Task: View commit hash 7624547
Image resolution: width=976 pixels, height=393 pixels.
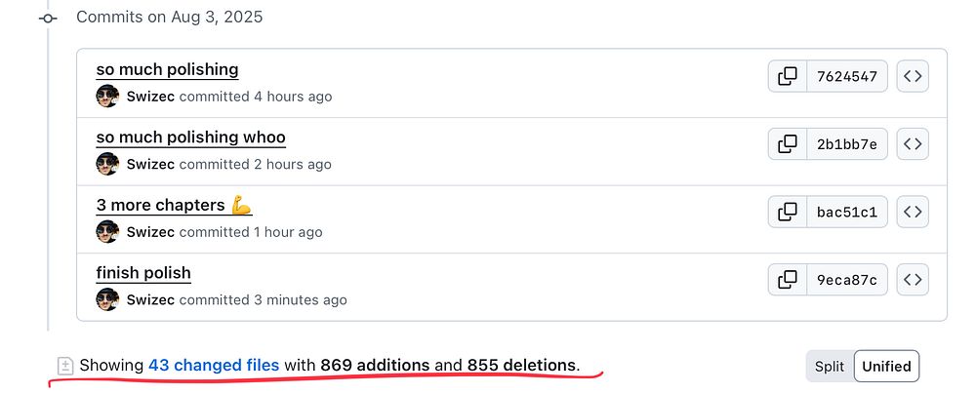Action: coord(847,76)
